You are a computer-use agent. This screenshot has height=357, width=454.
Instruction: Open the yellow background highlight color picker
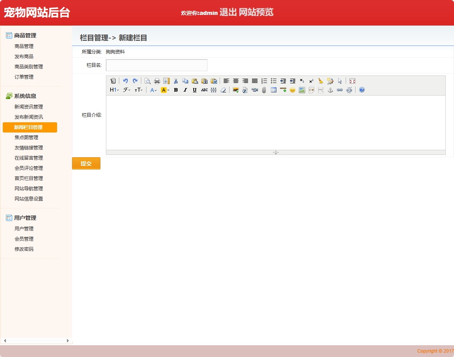click(165, 90)
